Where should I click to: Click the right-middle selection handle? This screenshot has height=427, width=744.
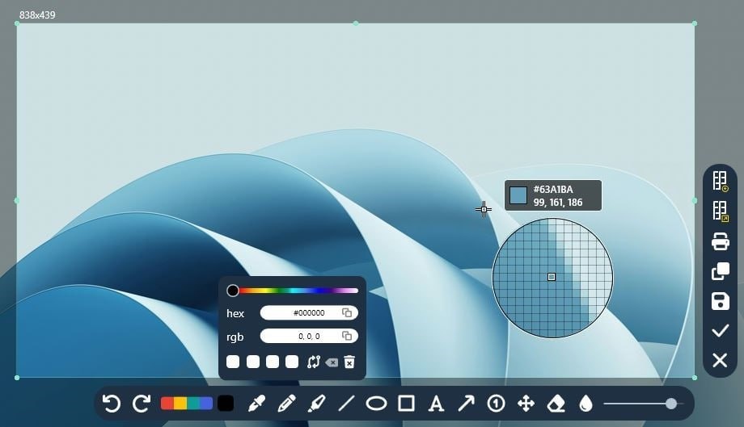tap(695, 201)
